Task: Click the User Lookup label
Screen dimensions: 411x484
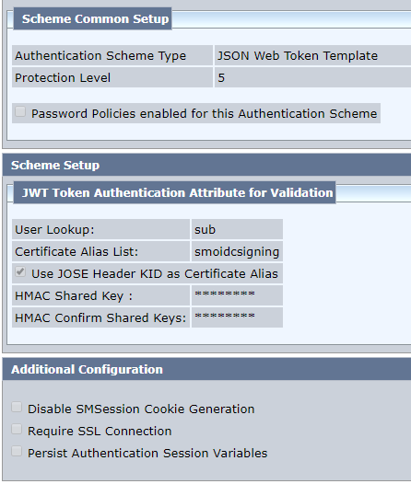Action: click(54, 230)
